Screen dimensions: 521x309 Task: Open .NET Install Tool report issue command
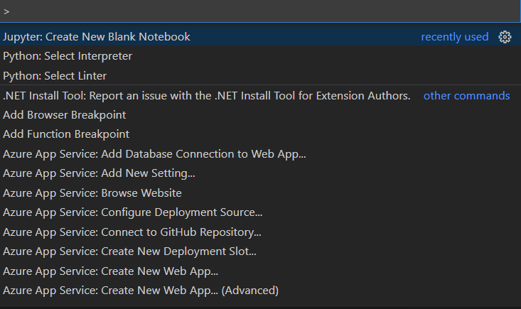(260, 96)
